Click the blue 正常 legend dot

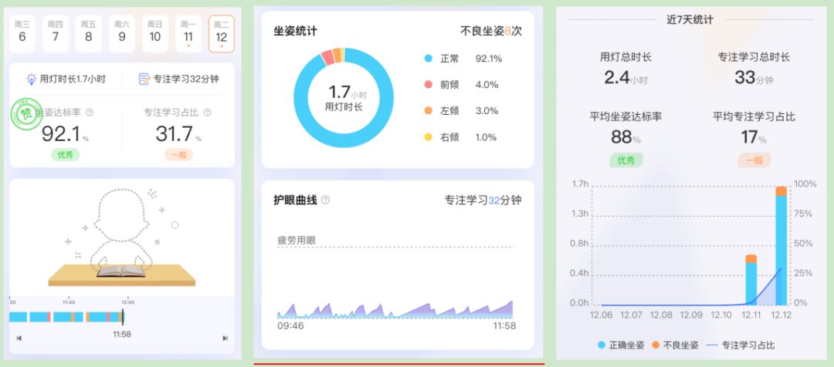tap(428, 59)
